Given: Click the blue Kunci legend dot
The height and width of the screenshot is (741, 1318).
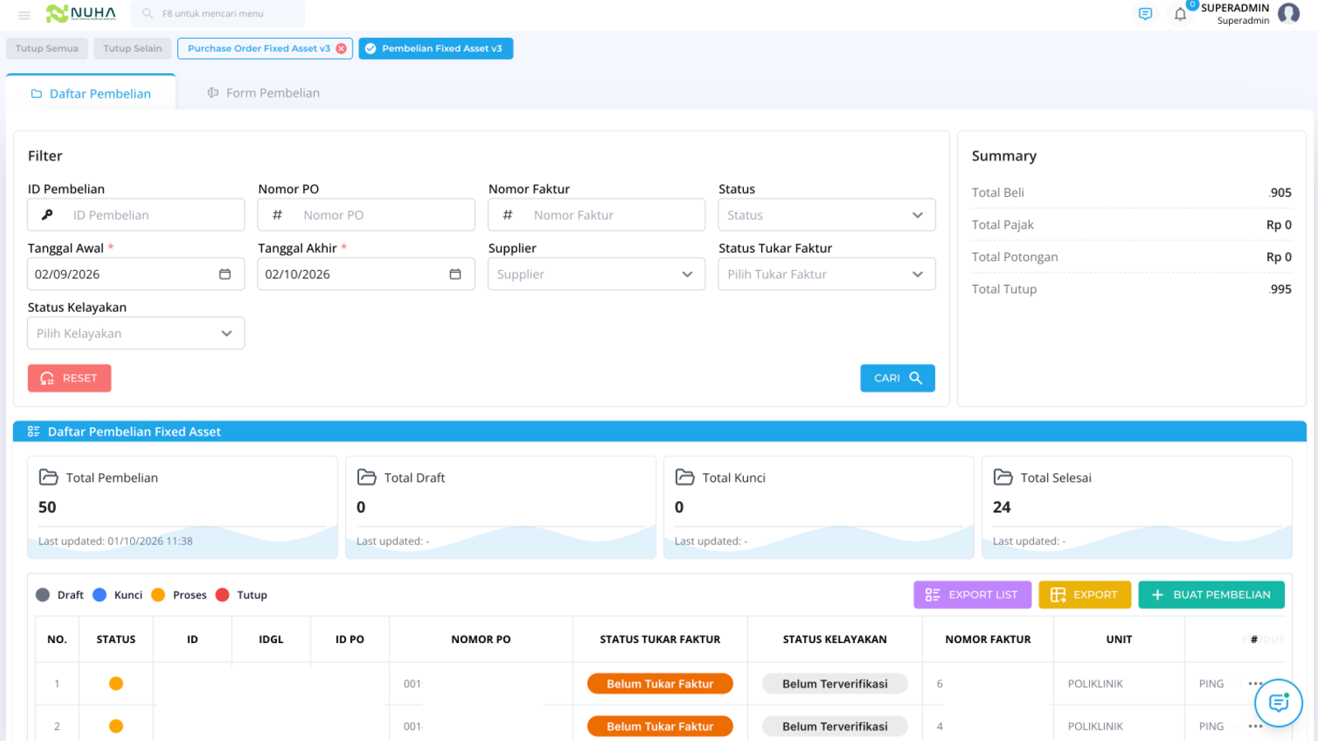Looking at the screenshot, I should [100, 594].
